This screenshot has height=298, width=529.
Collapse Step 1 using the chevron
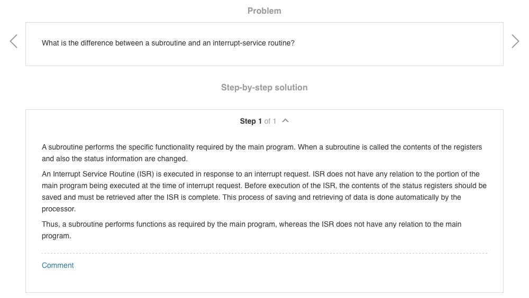click(286, 121)
